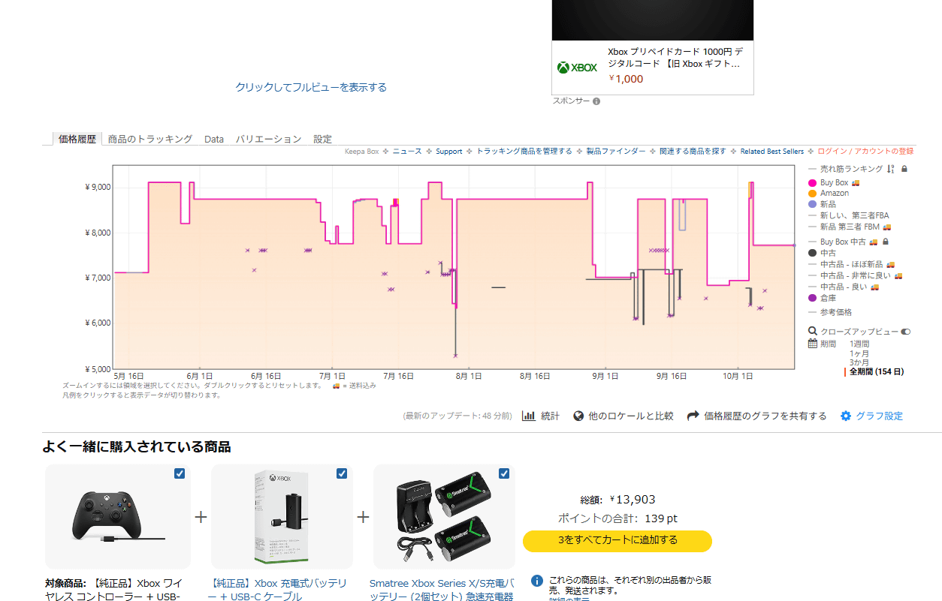
Task: Open the ニュース link
Action: [407, 152]
